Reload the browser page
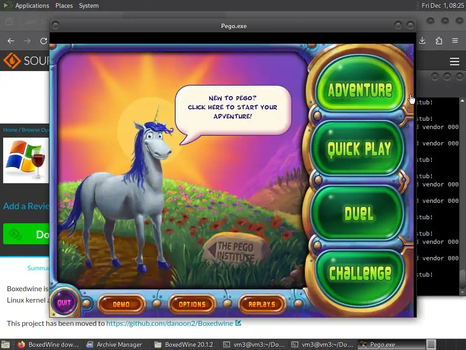This screenshot has height=350, width=466. click(44, 41)
